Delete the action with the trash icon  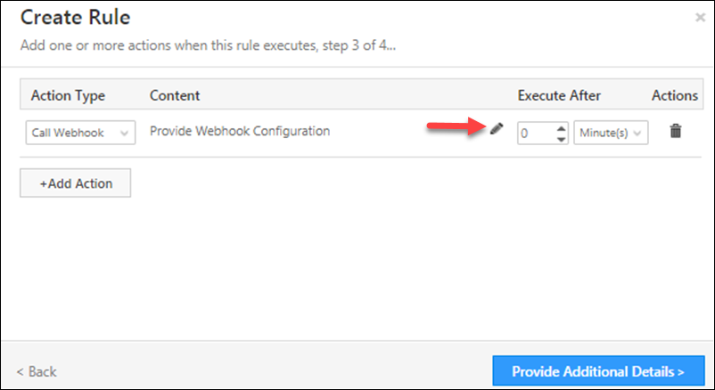(x=676, y=131)
